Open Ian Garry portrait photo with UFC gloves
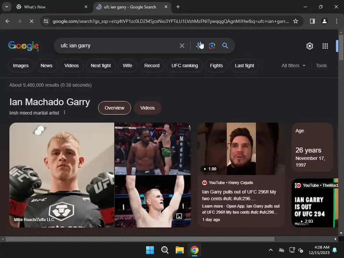The width and height of the screenshot is (344, 258). pyautogui.click(x=62, y=175)
